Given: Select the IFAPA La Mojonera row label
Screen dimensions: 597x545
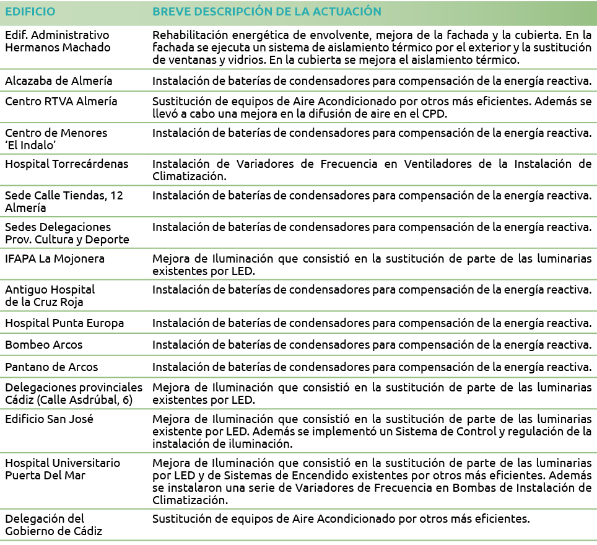Looking at the screenshot, I should coord(54,258).
